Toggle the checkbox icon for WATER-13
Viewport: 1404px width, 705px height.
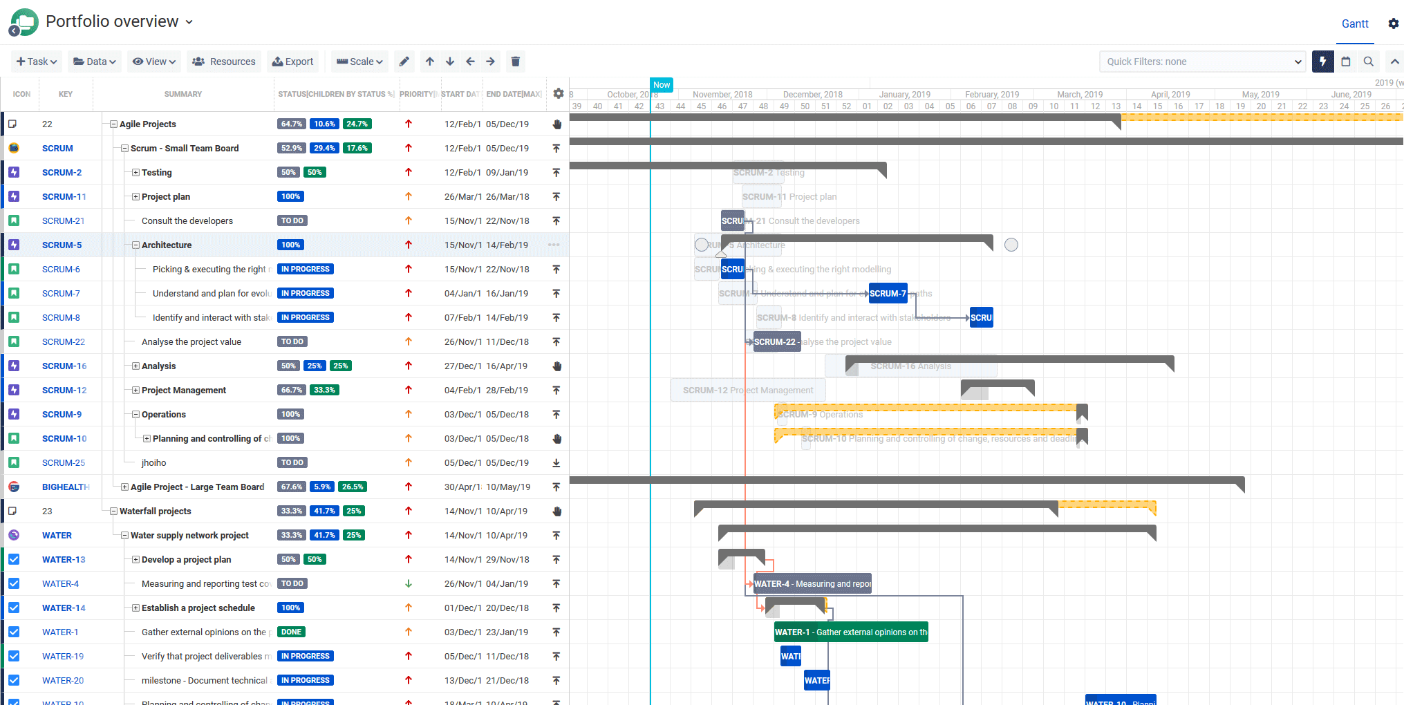pyautogui.click(x=14, y=559)
